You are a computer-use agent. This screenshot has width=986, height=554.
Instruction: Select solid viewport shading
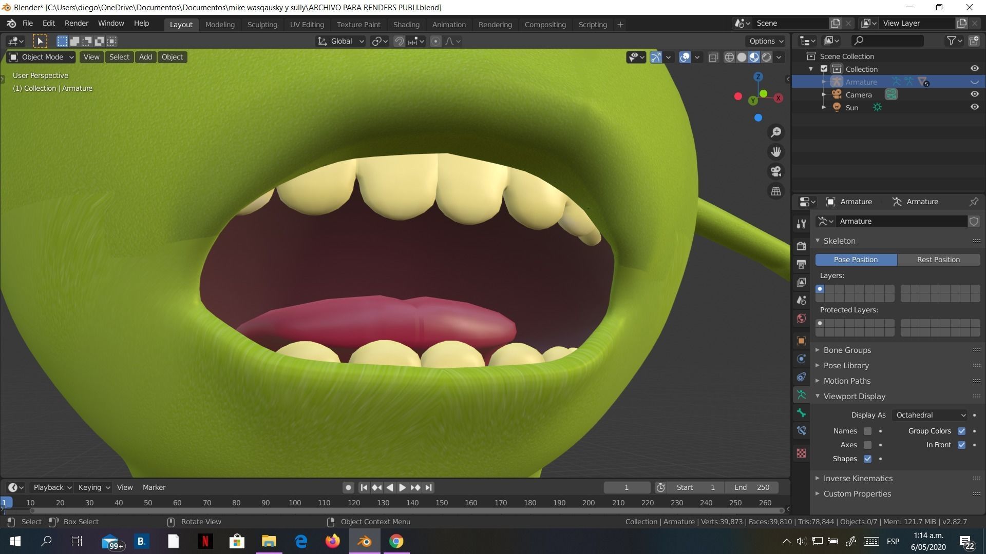click(x=742, y=57)
